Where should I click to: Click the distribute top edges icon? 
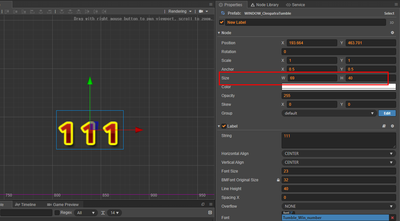click(x=62, y=11)
